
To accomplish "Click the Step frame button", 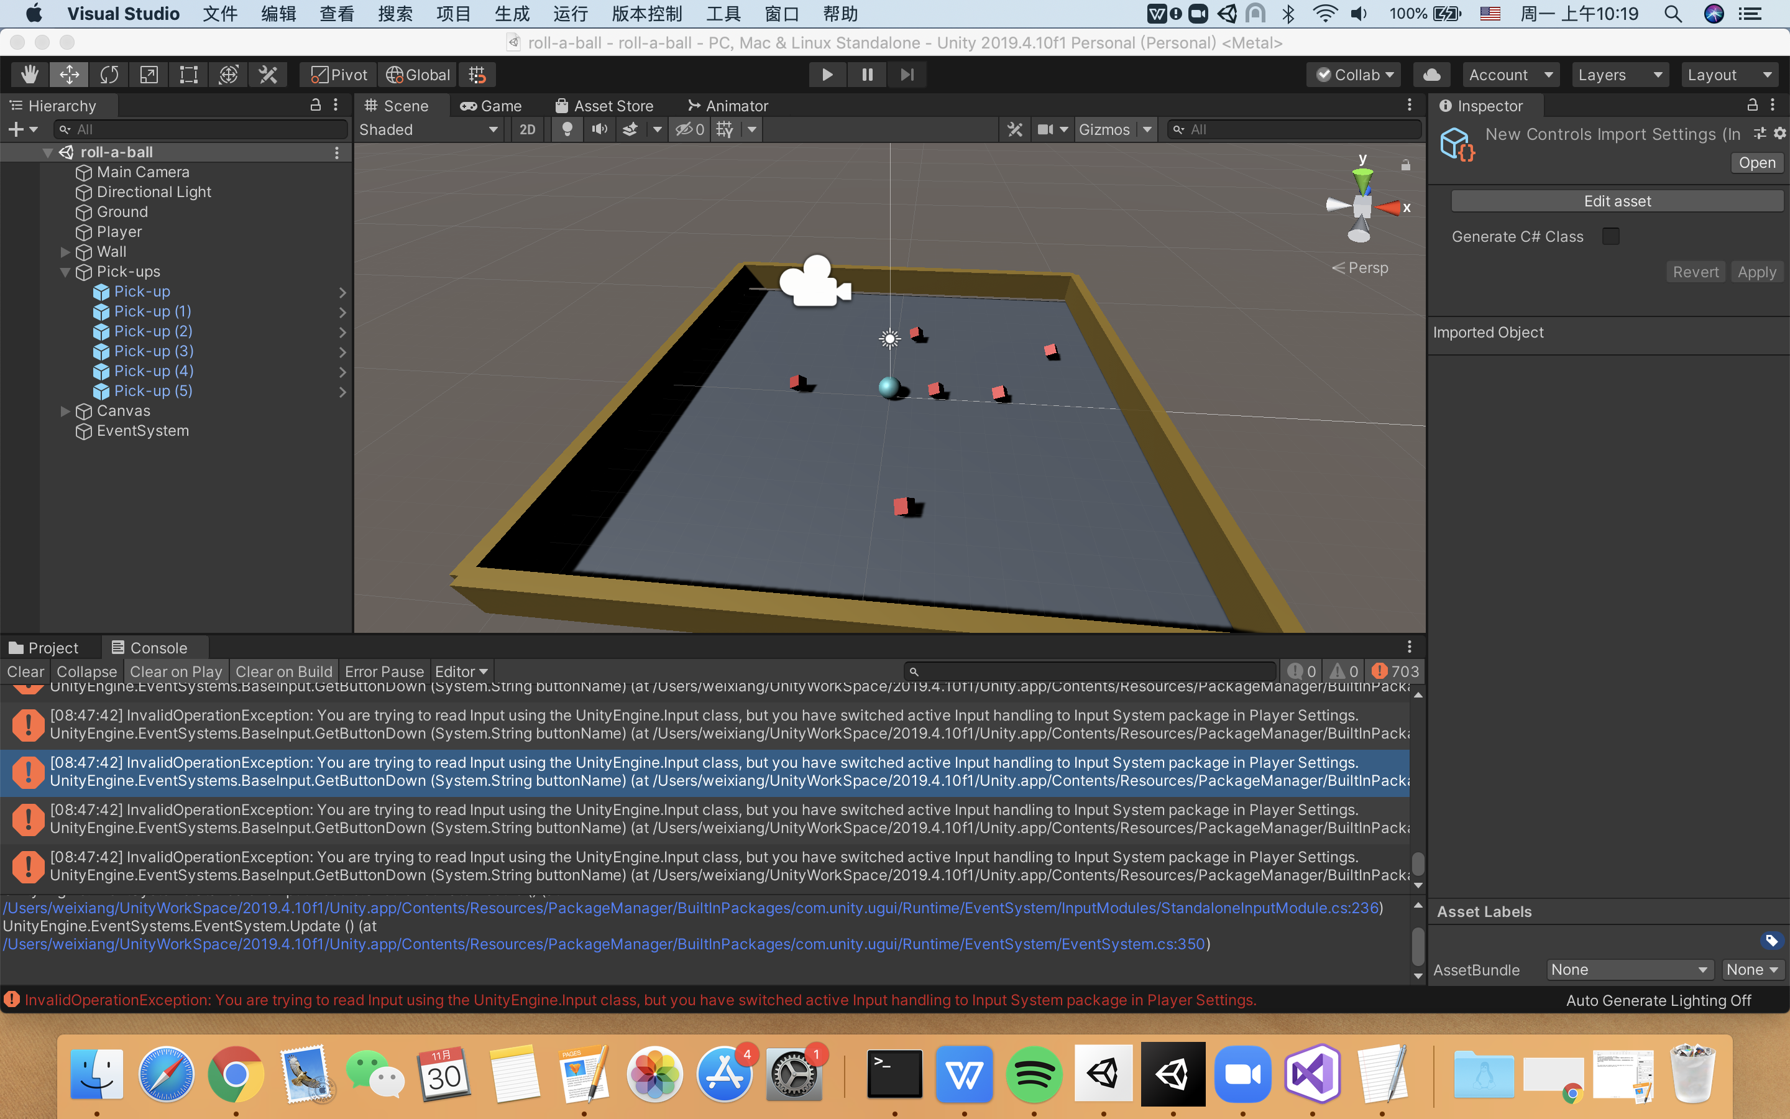I will (x=907, y=75).
